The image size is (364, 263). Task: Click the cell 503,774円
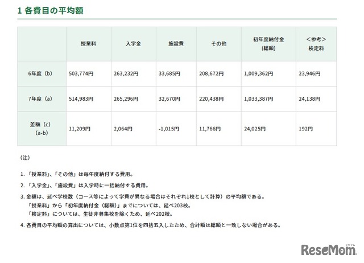[89, 73]
